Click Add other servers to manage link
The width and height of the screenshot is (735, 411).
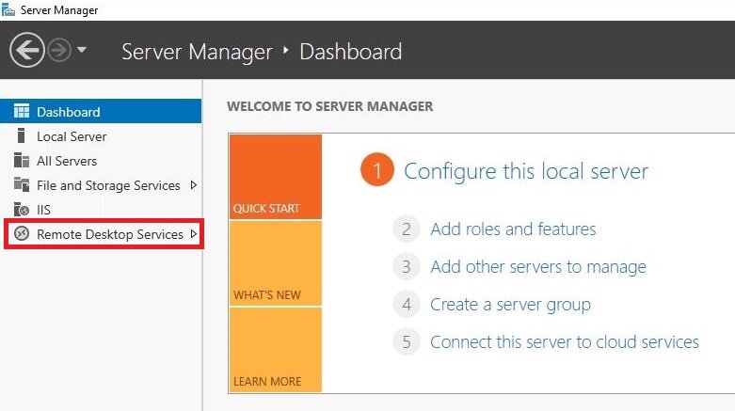coord(538,267)
